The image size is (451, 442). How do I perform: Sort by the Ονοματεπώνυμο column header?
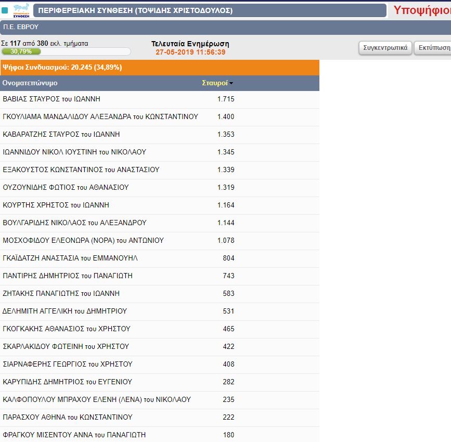coord(30,83)
